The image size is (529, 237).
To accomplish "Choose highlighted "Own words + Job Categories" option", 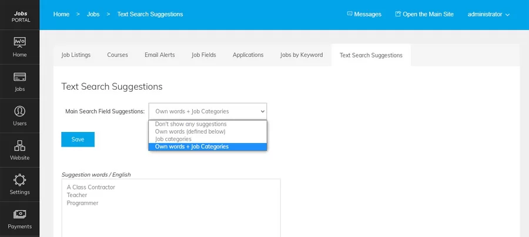I will click(x=207, y=147).
